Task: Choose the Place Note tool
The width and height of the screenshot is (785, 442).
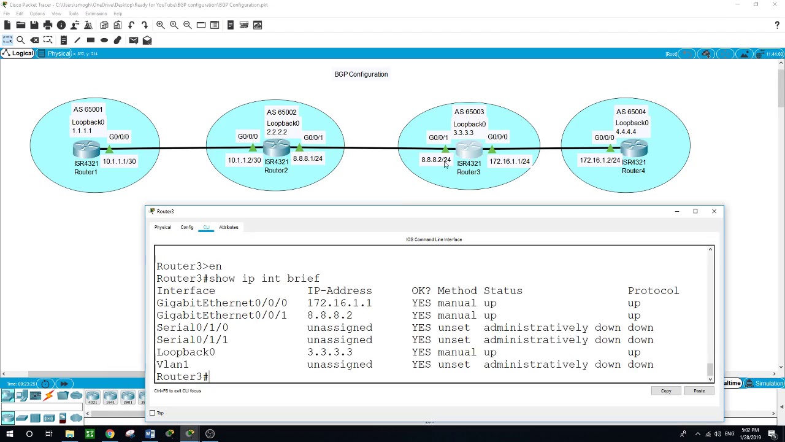Action: [x=64, y=40]
